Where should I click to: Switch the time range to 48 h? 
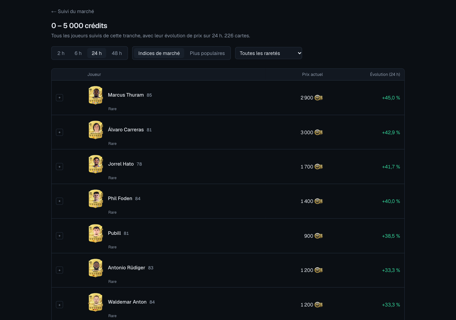pos(117,53)
